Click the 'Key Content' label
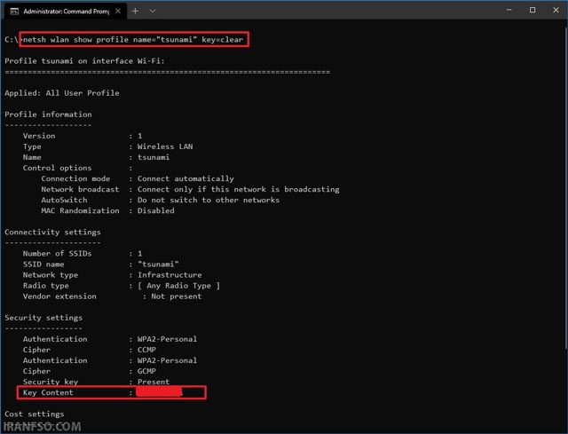568x434 pixels. click(x=48, y=392)
